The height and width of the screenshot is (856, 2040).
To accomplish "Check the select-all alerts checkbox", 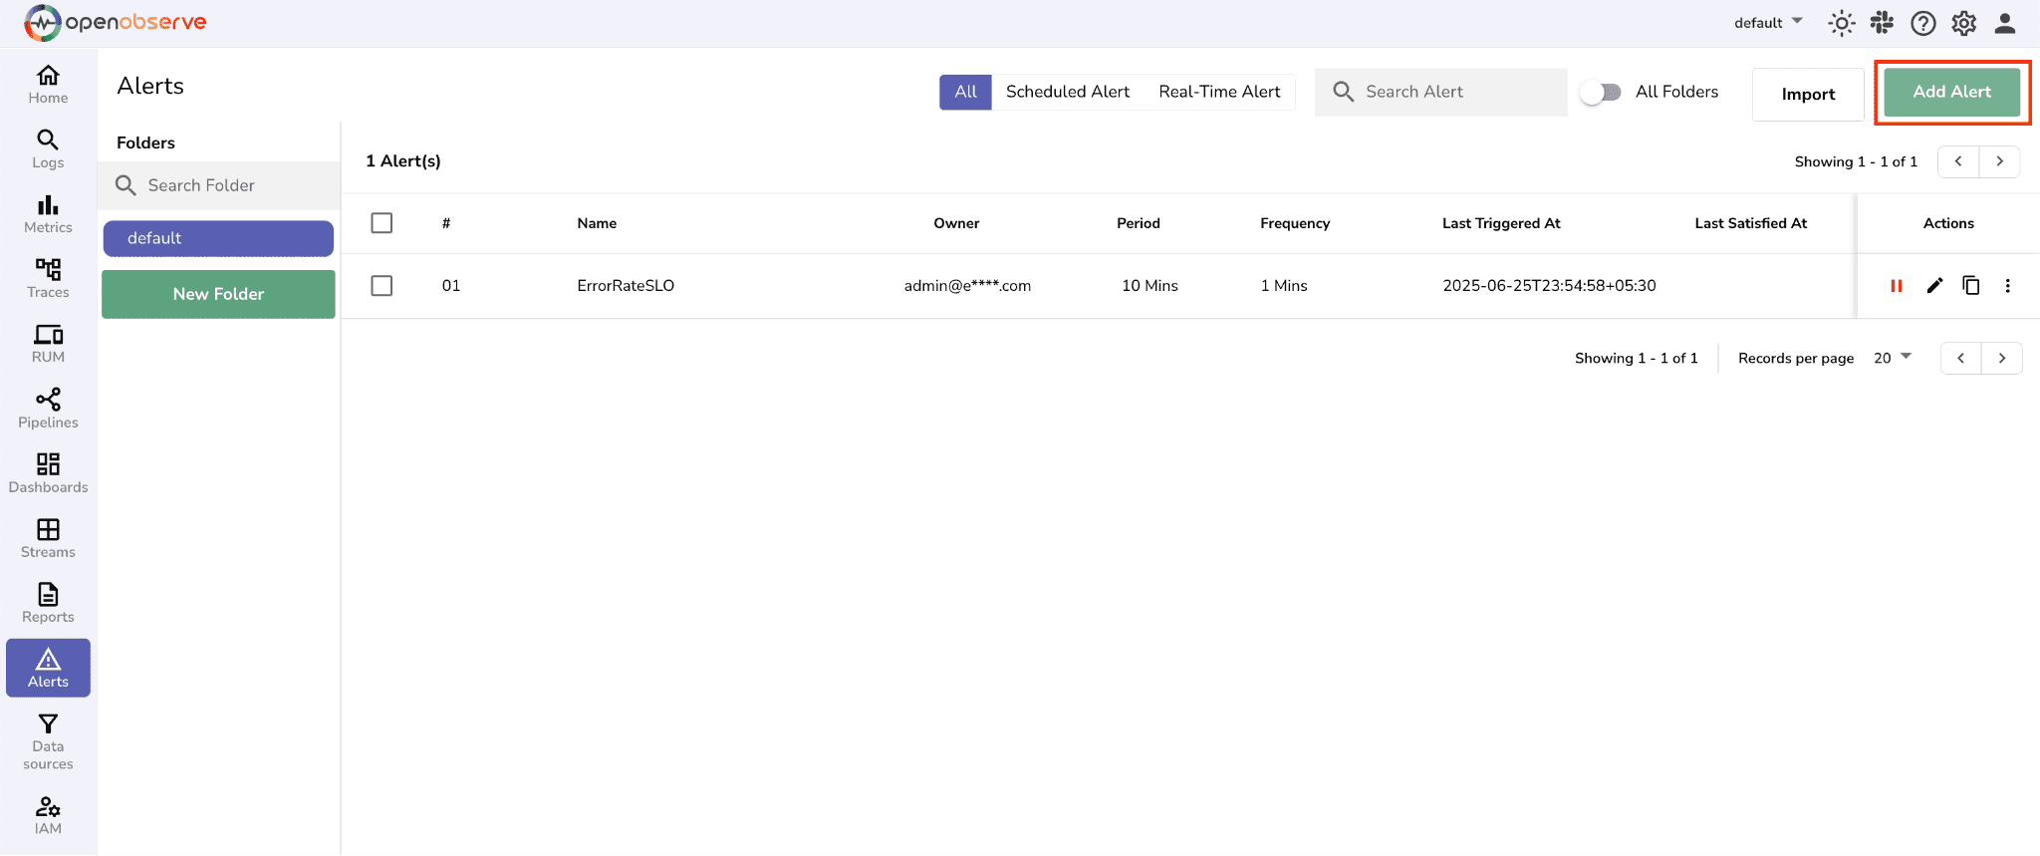I will (382, 223).
